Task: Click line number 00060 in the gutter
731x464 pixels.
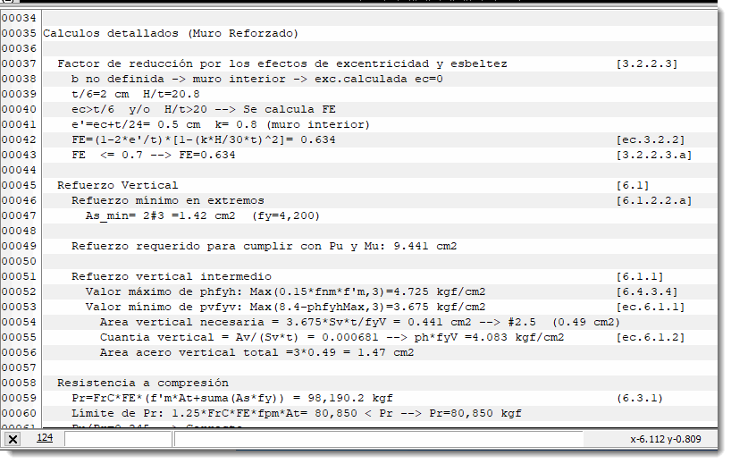Action: click(19, 413)
